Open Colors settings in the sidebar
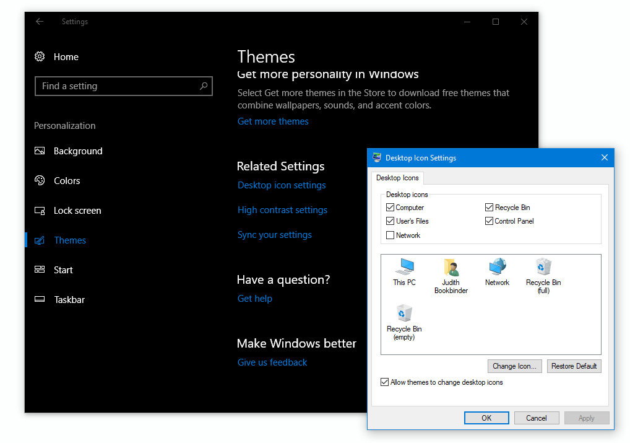630x443 pixels. click(67, 180)
